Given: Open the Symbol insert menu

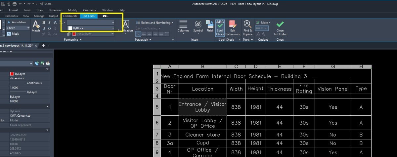Looking at the screenshot, I should point(198,26).
